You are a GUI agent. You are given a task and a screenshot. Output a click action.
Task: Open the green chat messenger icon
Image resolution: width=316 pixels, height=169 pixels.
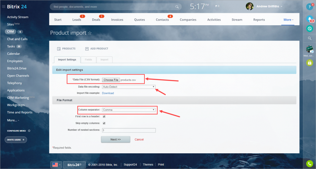(310, 29)
